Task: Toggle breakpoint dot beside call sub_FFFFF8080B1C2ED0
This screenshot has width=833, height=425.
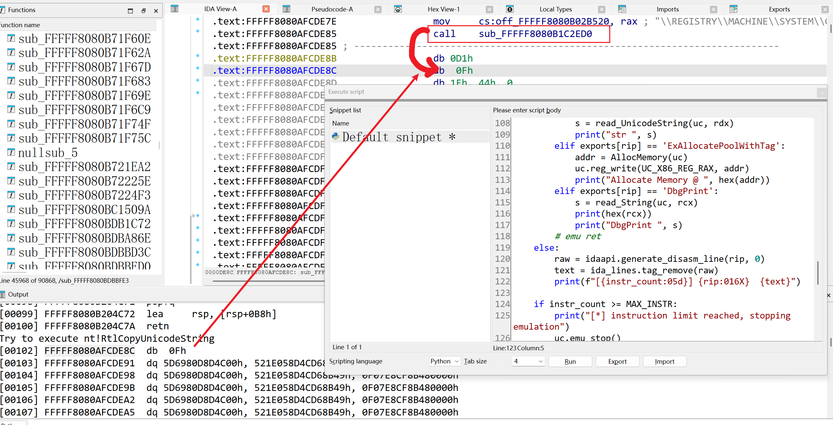Action: [x=198, y=31]
